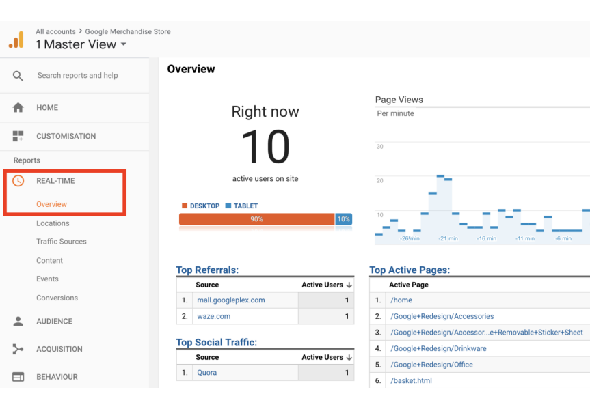Click the 10% tablet bar segment

(343, 219)
